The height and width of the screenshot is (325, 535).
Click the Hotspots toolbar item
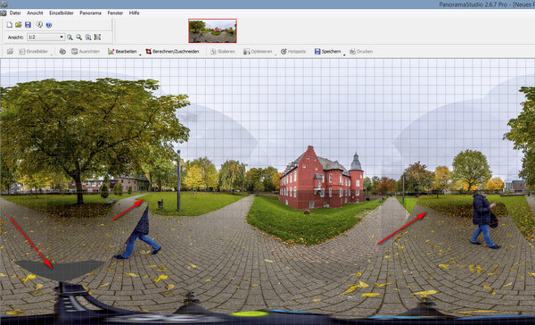293,52
